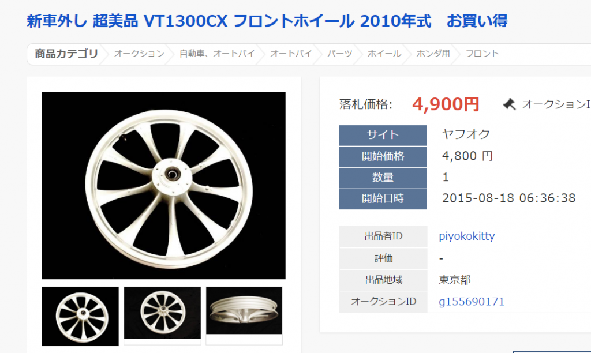This screenshot has height=353, width=591.
Task: Open the second wheel thumbnail
Action: pyautogui.click(x=162, y=313)
